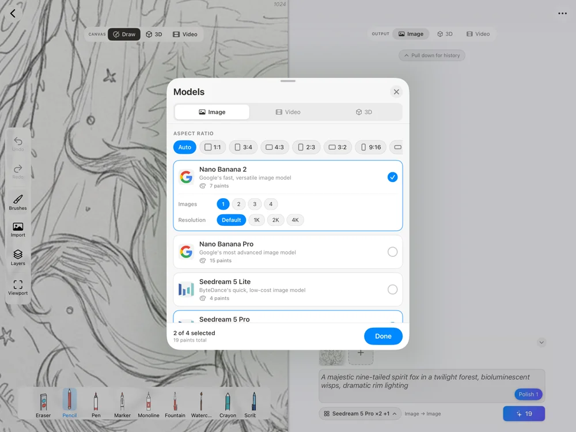Set aspect ratio to 1:1
This screenshot has width=576, height=432.
213,147
